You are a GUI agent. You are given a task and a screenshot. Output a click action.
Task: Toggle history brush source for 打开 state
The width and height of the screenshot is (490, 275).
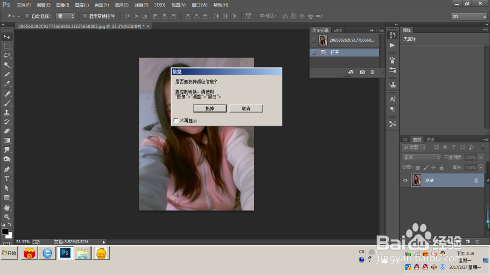314,52
